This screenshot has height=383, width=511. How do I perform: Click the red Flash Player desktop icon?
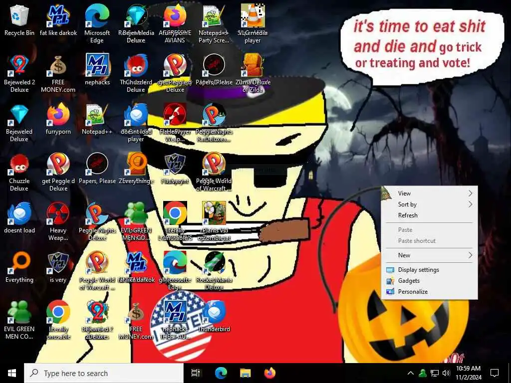pyautogui.click(x=175, y=122)
